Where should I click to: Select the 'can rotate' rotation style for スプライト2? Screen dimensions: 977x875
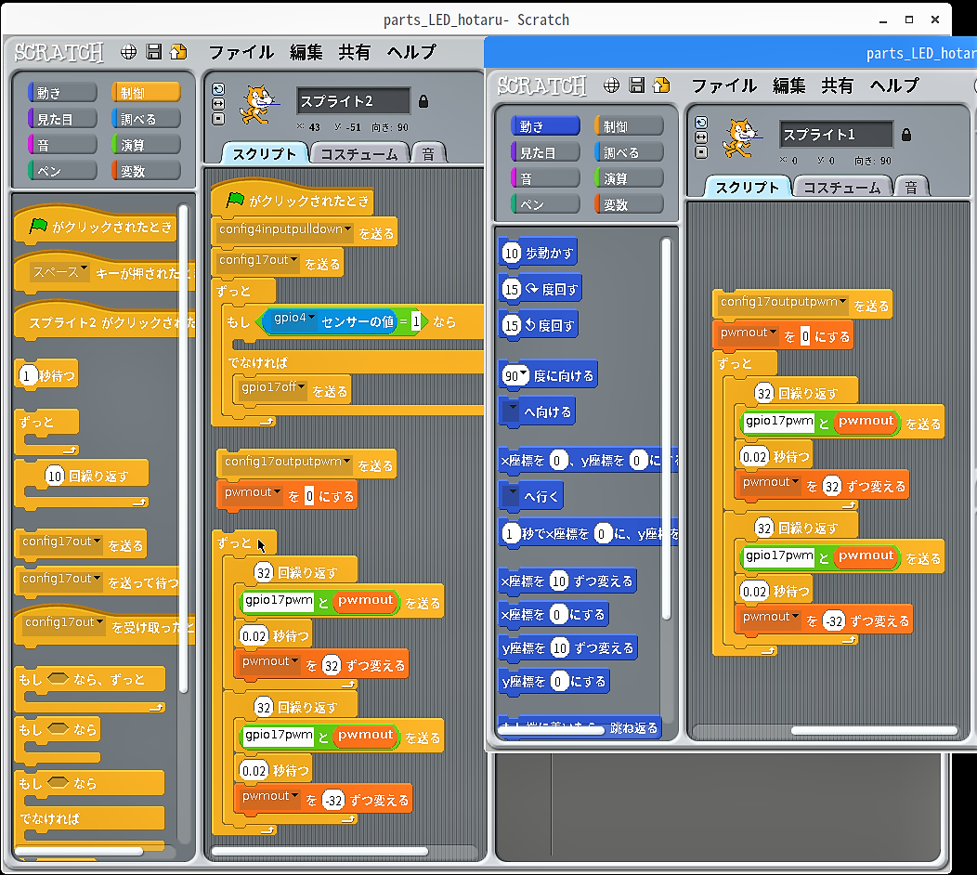tap(218, 89)
